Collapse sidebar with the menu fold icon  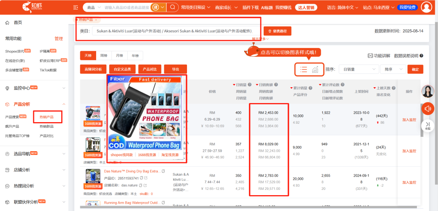tap(76, 8)
